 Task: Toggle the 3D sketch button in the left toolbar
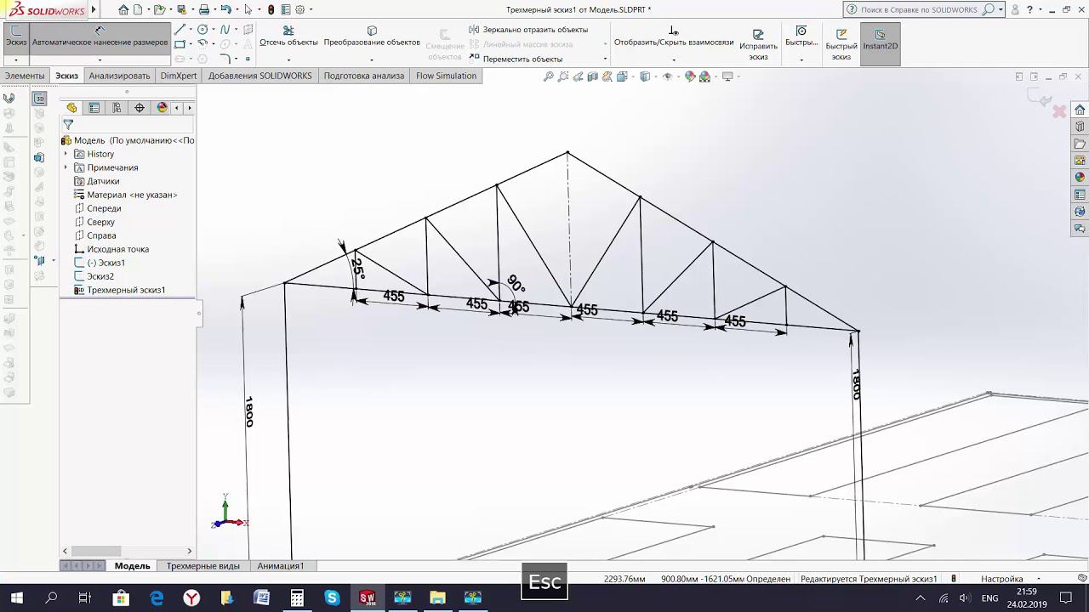pyautogui.click(x=39, y=99)
